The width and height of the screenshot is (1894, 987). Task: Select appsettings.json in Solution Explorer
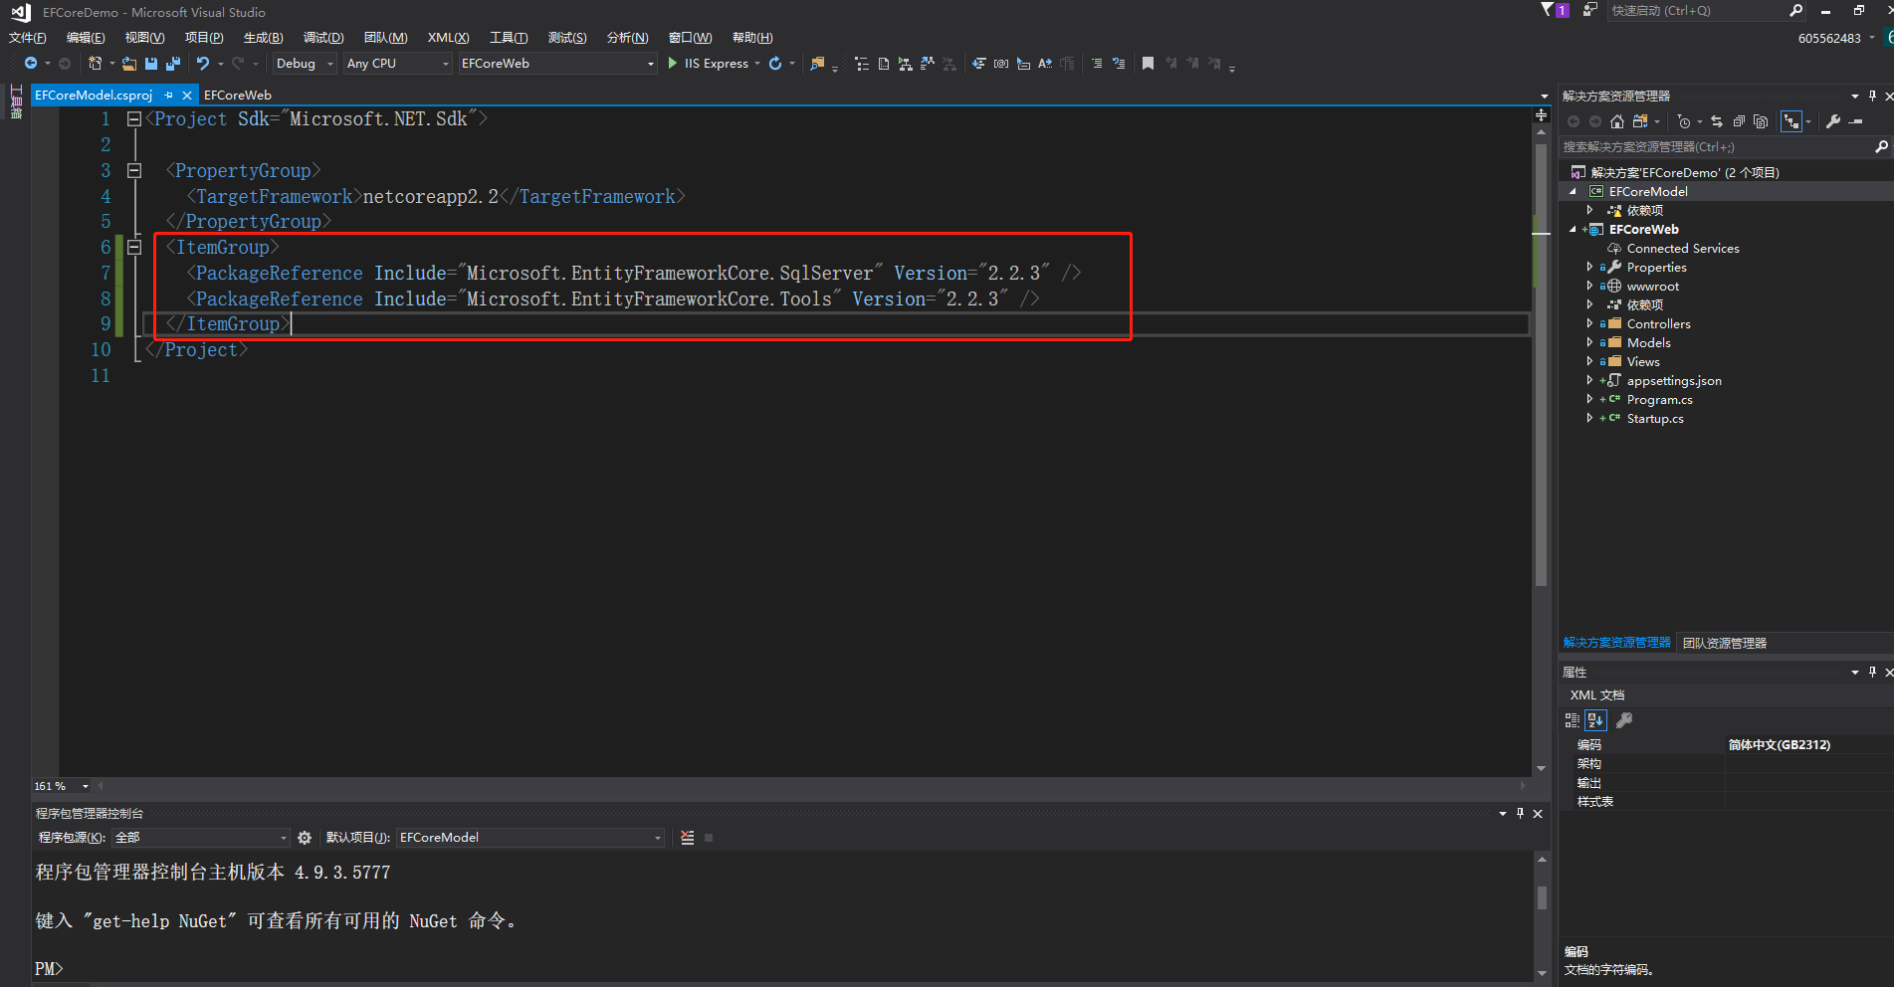point(1674,381)
